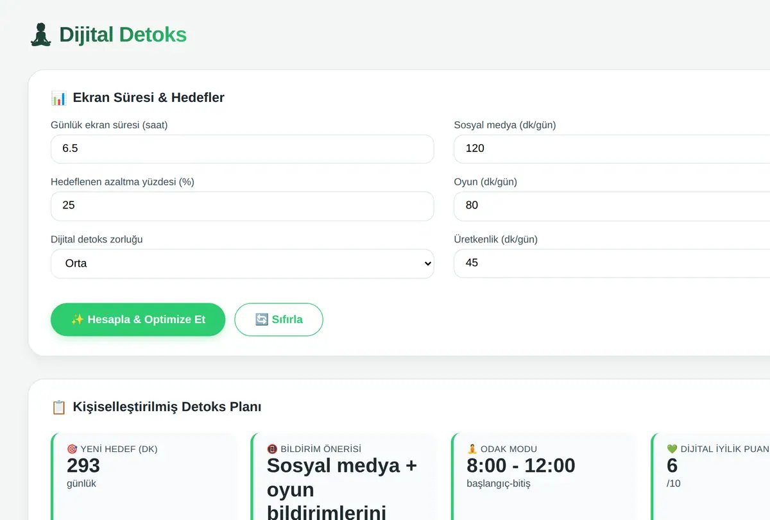Click the Oyun (dk/gün) label

[486, 182]
